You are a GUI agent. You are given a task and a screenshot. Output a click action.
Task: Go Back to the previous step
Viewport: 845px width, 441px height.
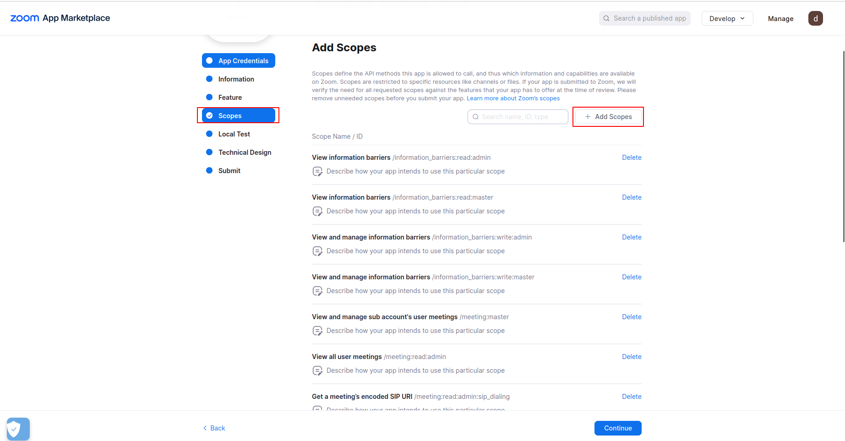[214, 428]
